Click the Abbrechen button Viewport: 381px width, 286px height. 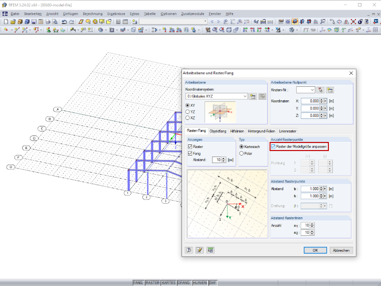click(x=341, y=250)
